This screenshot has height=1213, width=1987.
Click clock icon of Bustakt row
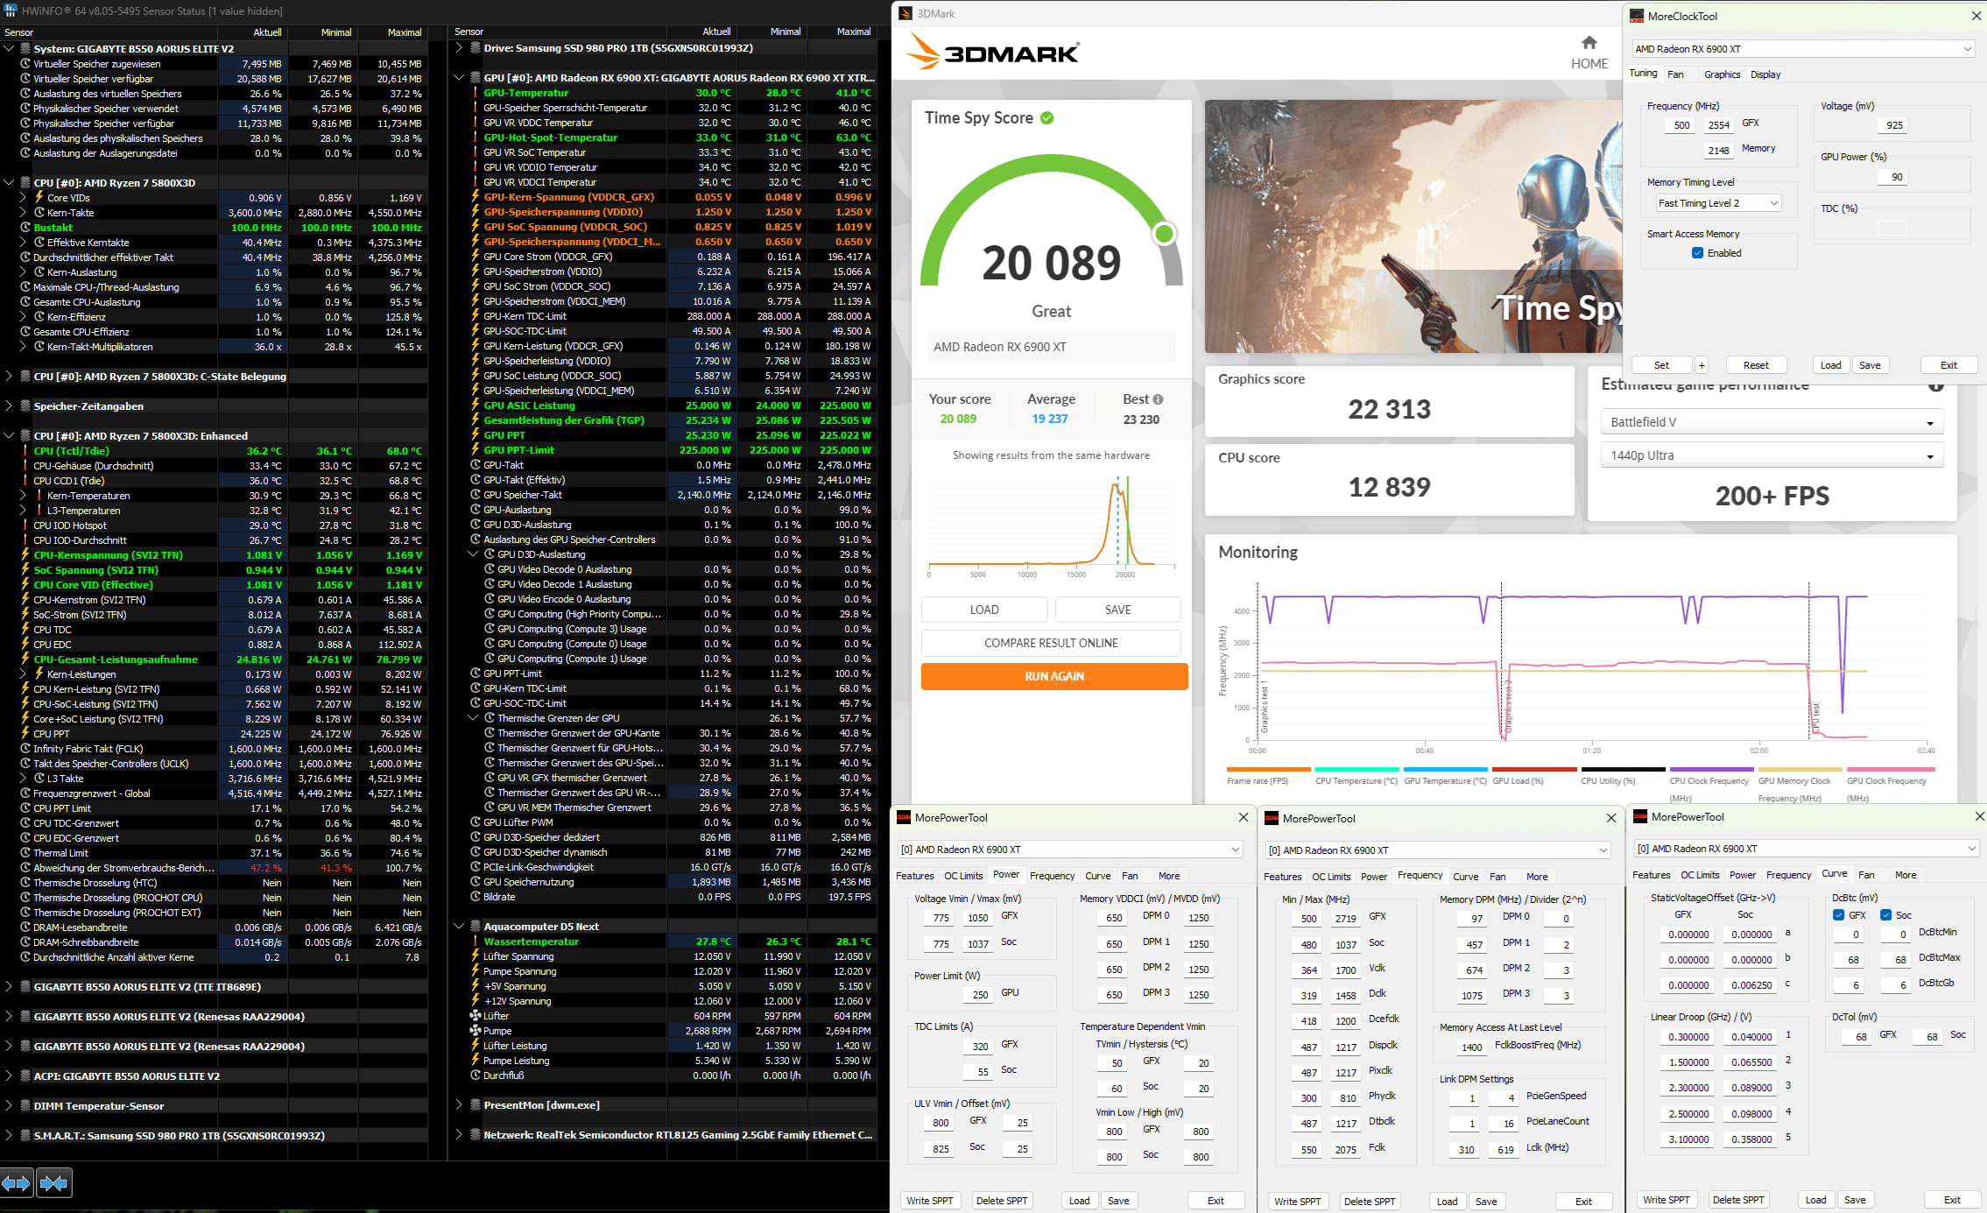pyautogui.click(x=25, y=228)
